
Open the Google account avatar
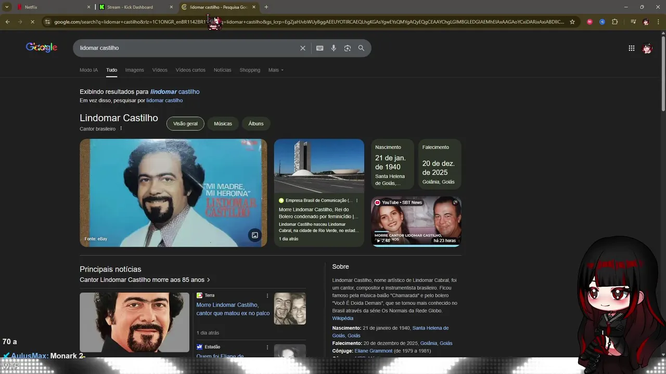coord(647,48)
